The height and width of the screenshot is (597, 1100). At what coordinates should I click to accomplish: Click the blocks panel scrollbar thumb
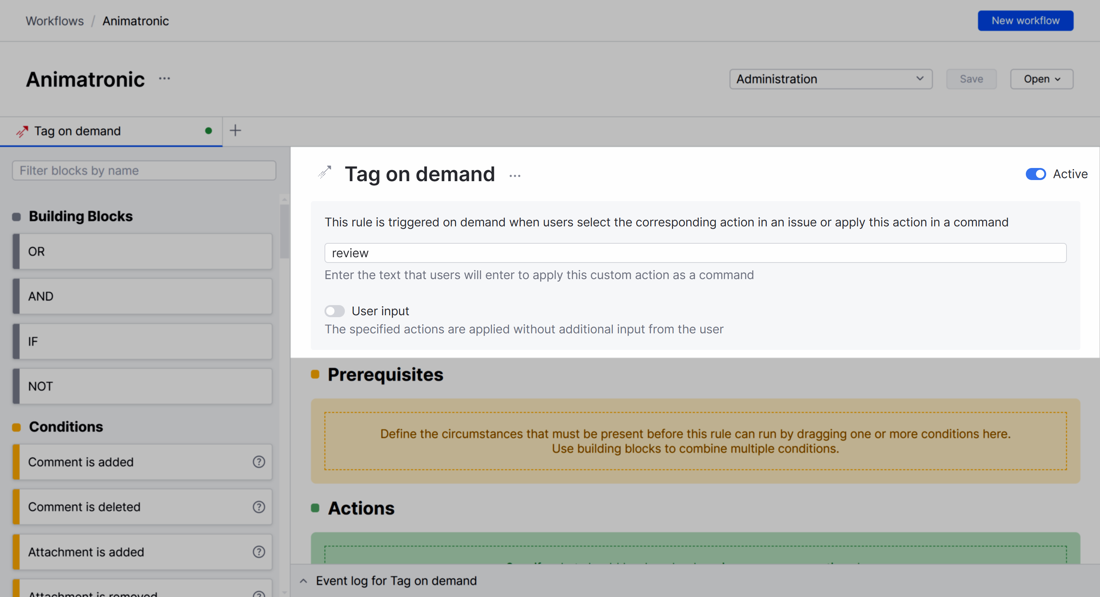[x=284, y=231]
